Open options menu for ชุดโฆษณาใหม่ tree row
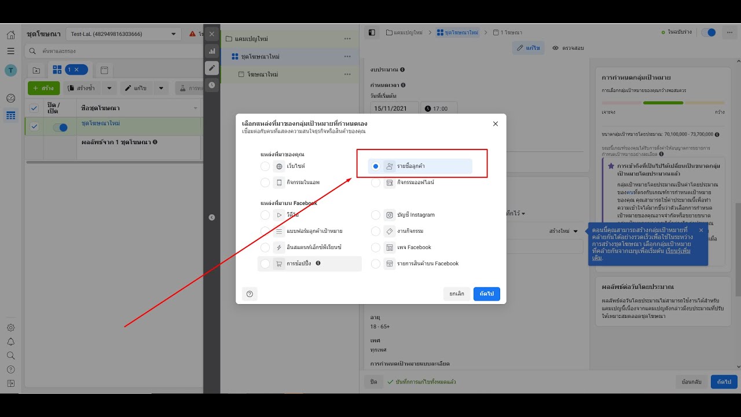Screen dimensions: 741x417 click(347, 56)
